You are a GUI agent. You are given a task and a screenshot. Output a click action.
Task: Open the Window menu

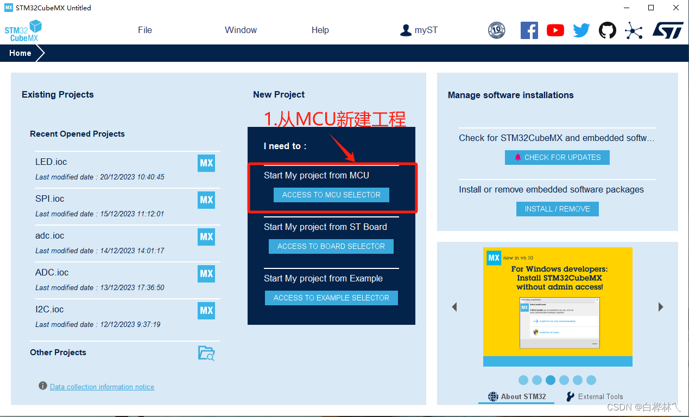241,30
